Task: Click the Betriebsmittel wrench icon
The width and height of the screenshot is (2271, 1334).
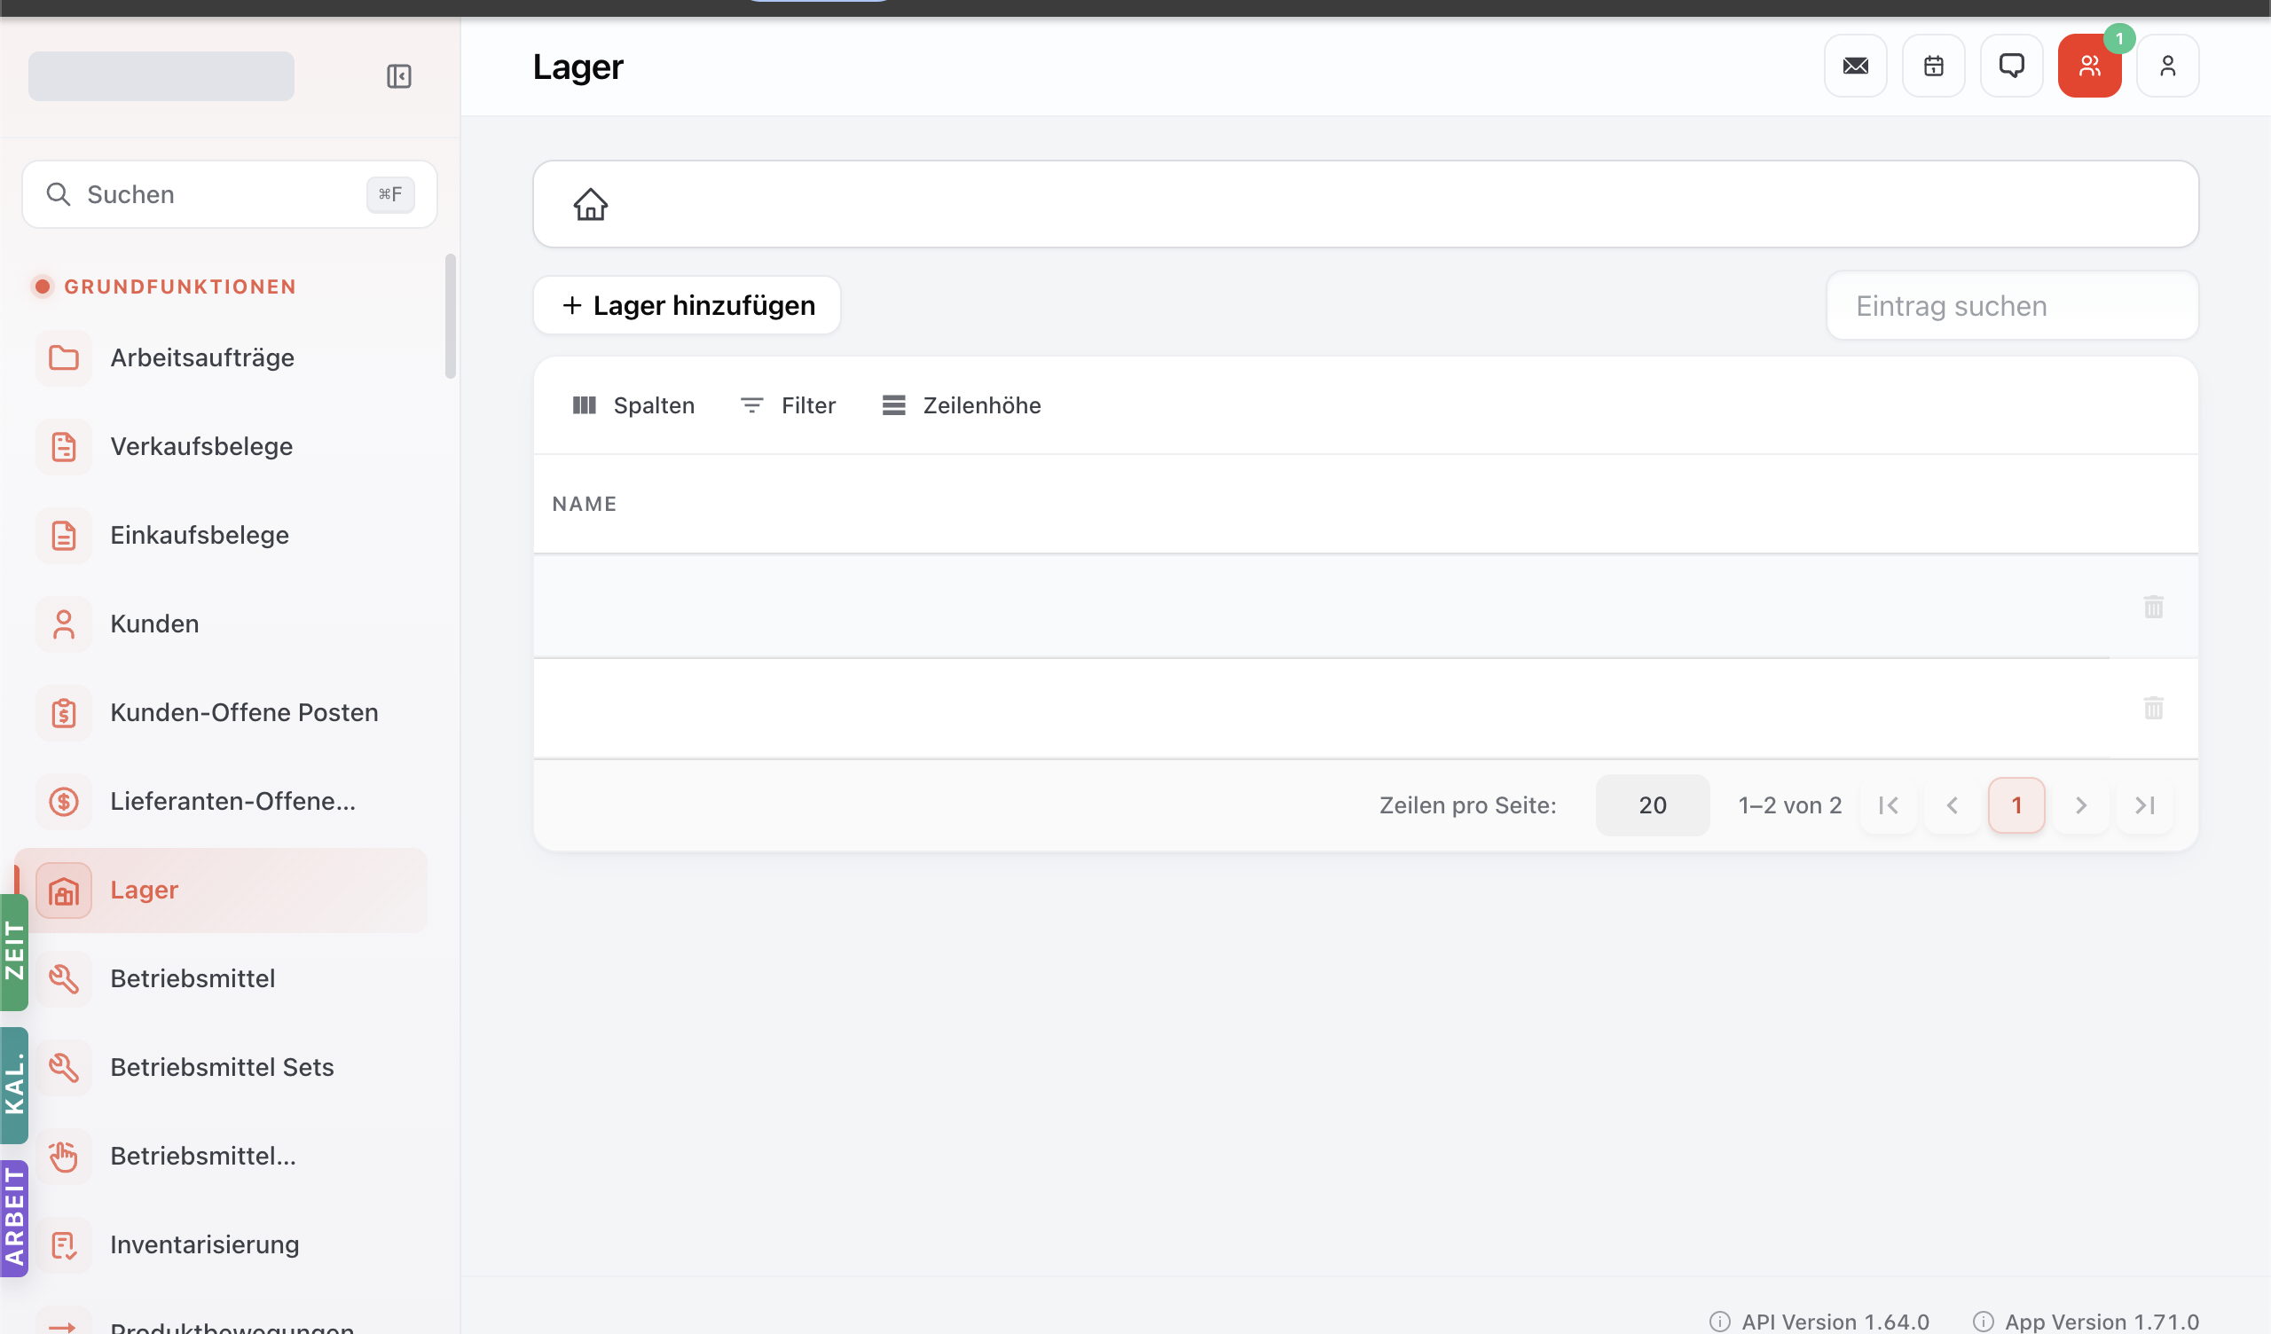Action: [x=63, y=979]
